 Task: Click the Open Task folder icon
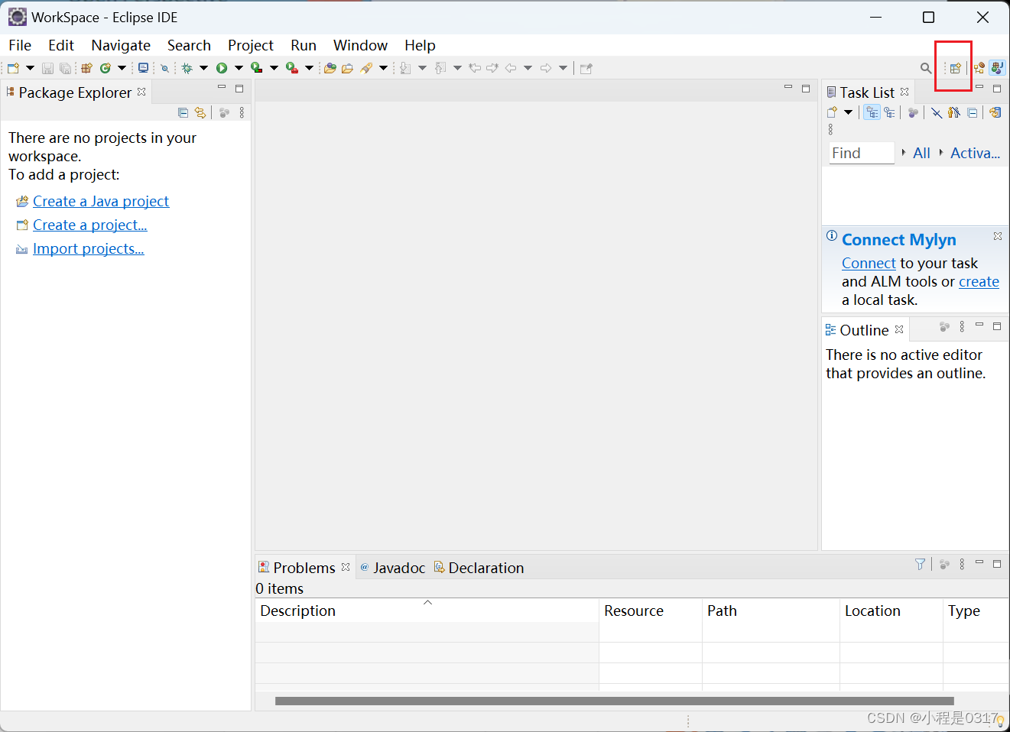click(x=348, y=68)
